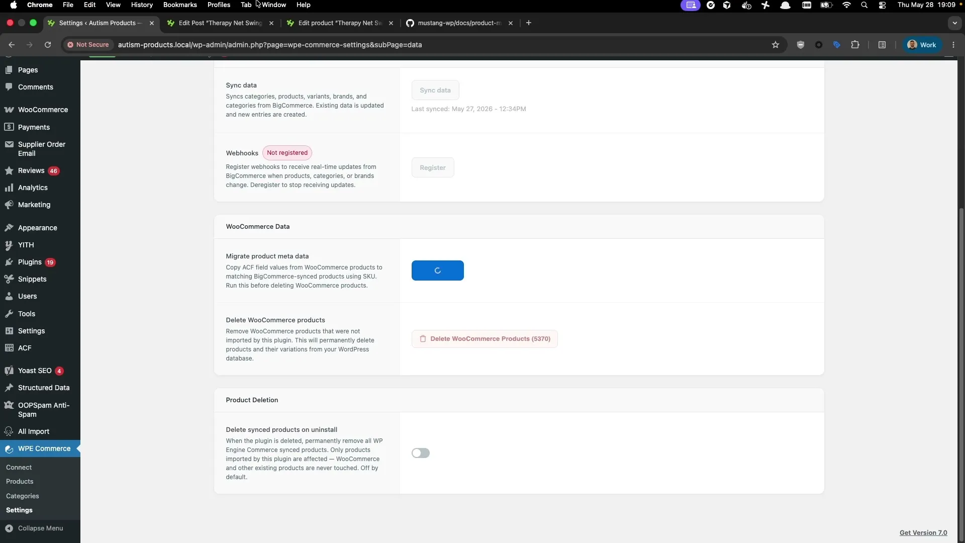Viewport: 965px width, 543px height.
Task: Click the Tools wrench icon
Action: 9,314
